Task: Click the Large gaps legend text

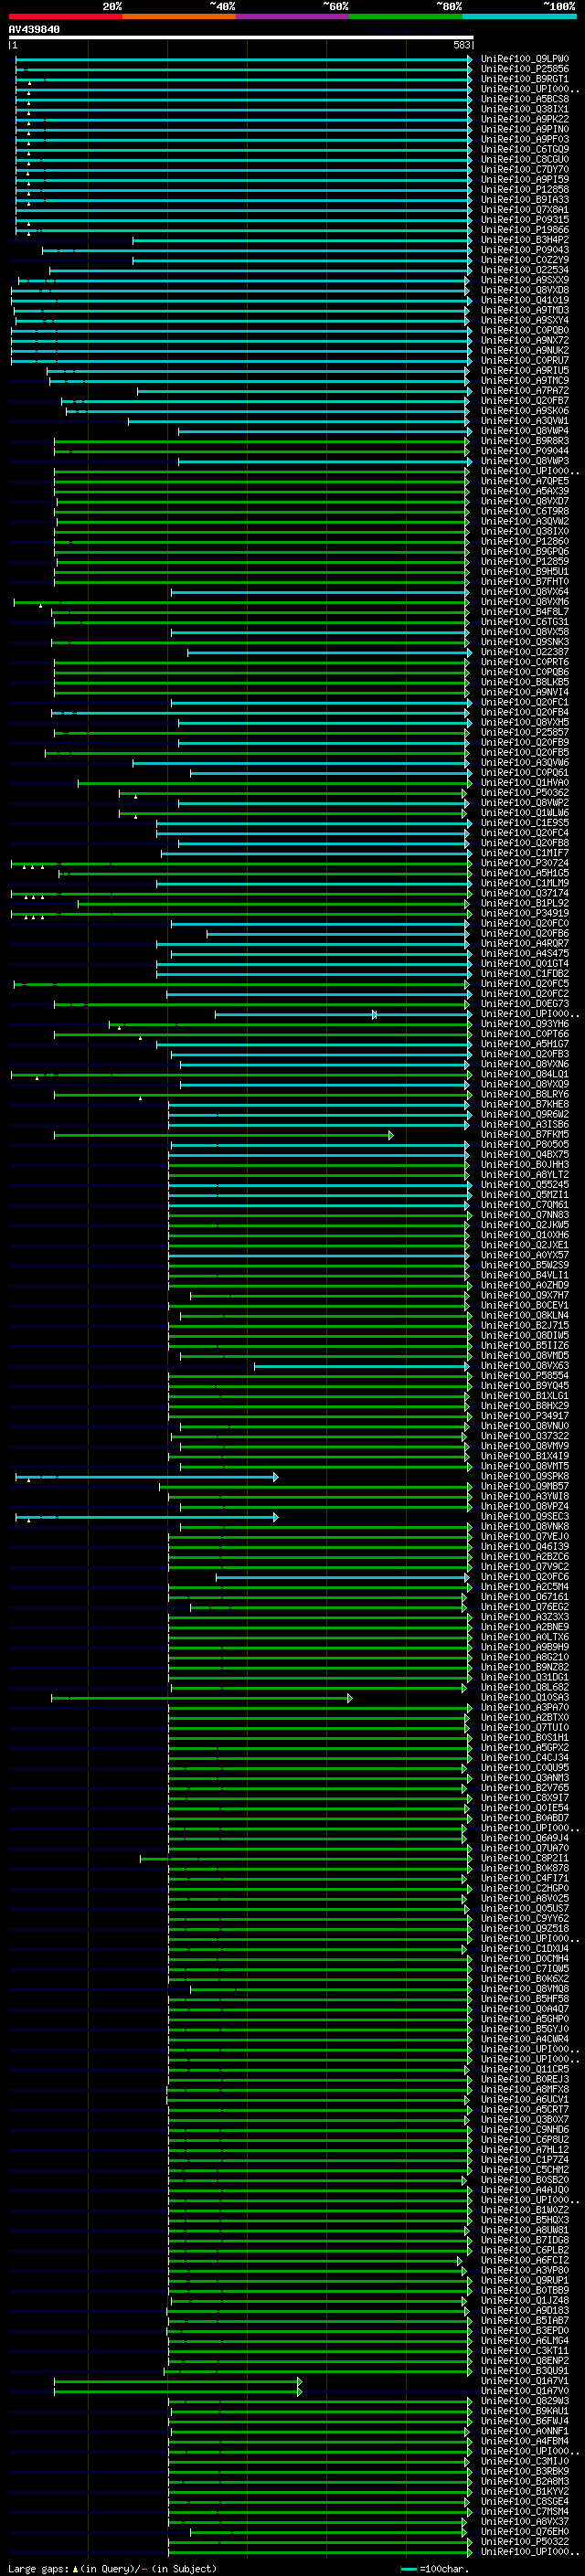Action: pyautogui.click(x=113, y=2568)
